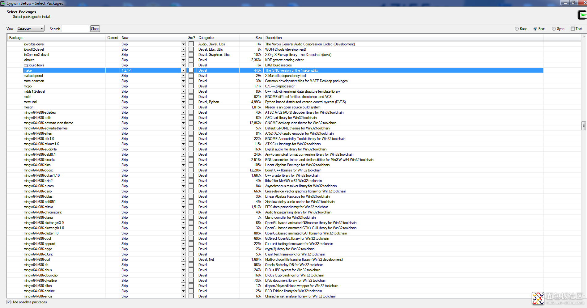The height and width of the screenshot is (308, 587).
Task: Select mingw64-i686-dbus-glib package name
Action: click(x=40, y=275)
